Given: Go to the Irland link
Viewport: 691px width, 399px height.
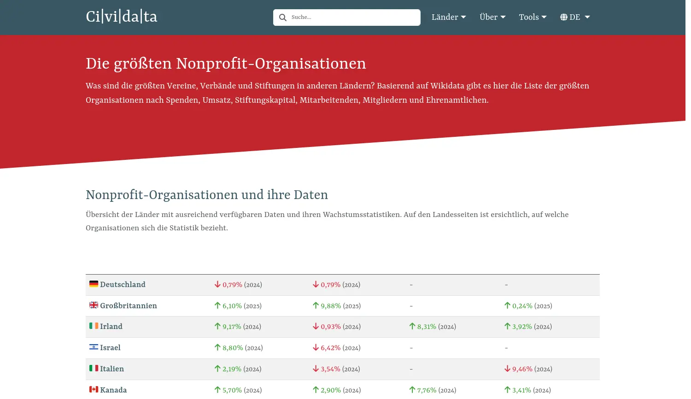Looking at the screenshot, I should 111,327.
